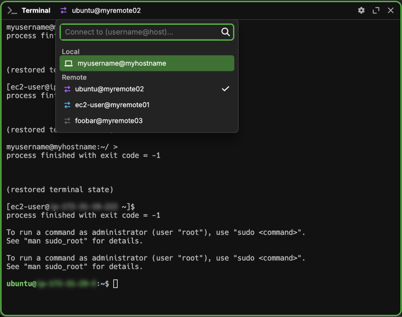402x317 pixels.
Task: Collapse the Local section
Action: (x=71, y=52)
